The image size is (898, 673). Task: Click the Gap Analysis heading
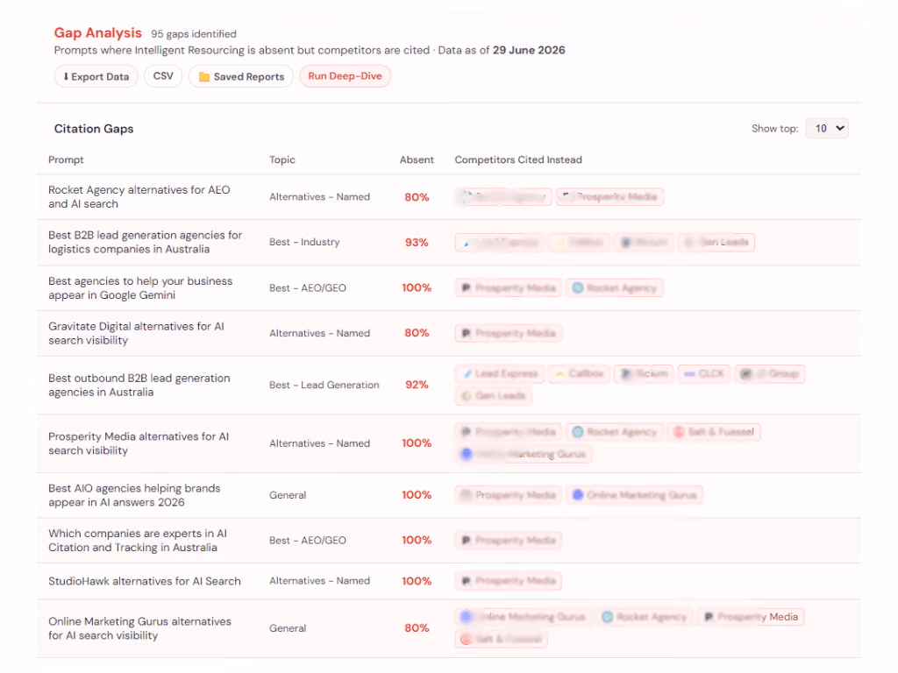click(98, 33)
